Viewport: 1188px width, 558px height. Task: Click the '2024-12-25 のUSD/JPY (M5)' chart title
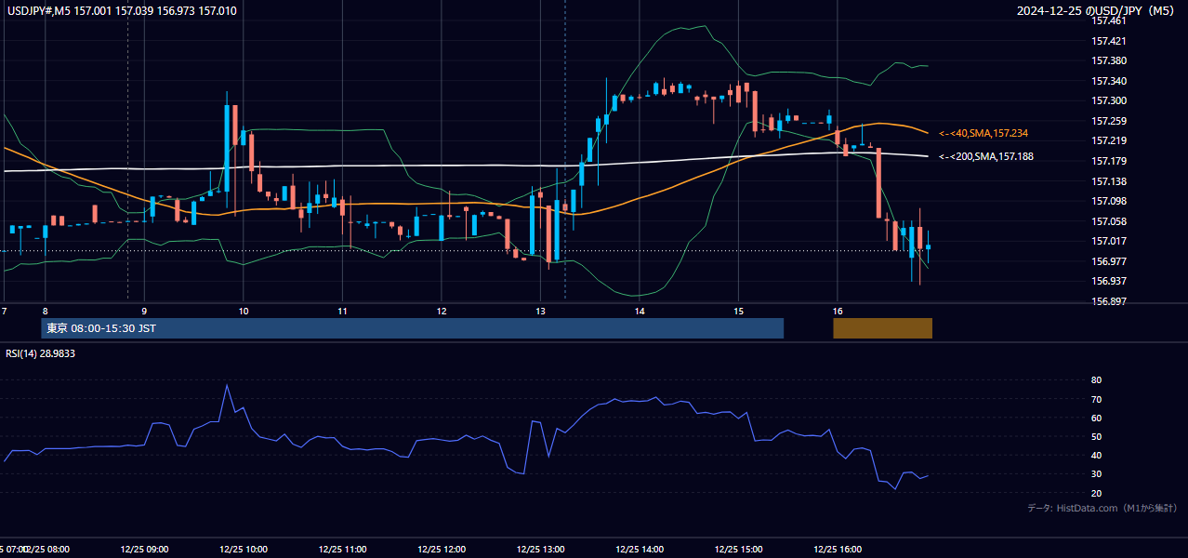pyautogui.click(x=1097, y=10)
